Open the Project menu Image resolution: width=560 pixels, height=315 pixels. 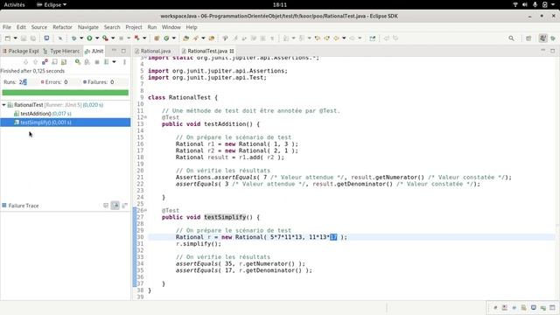[134, 27]
